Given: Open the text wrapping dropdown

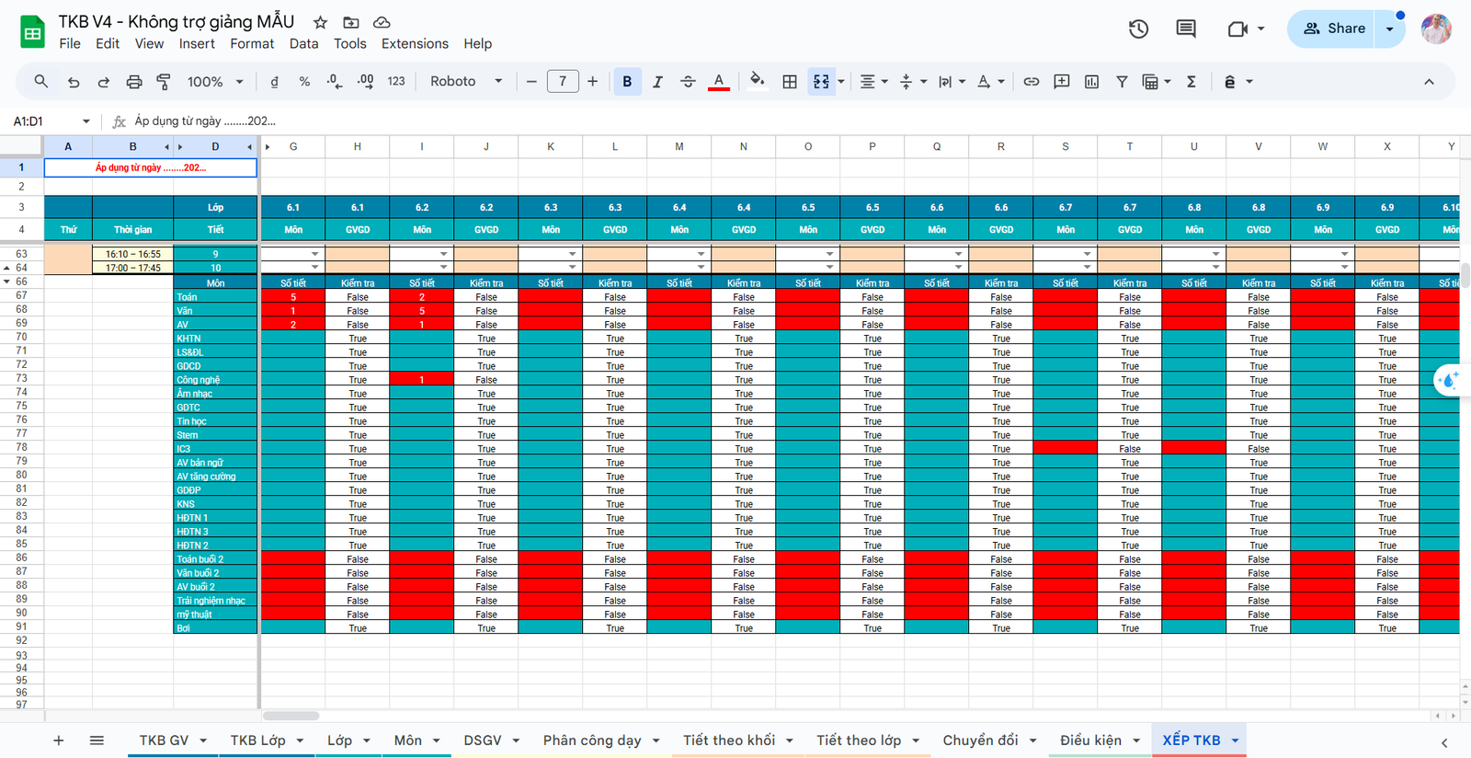Looking at the screenshot, I should tap(952, 82).
